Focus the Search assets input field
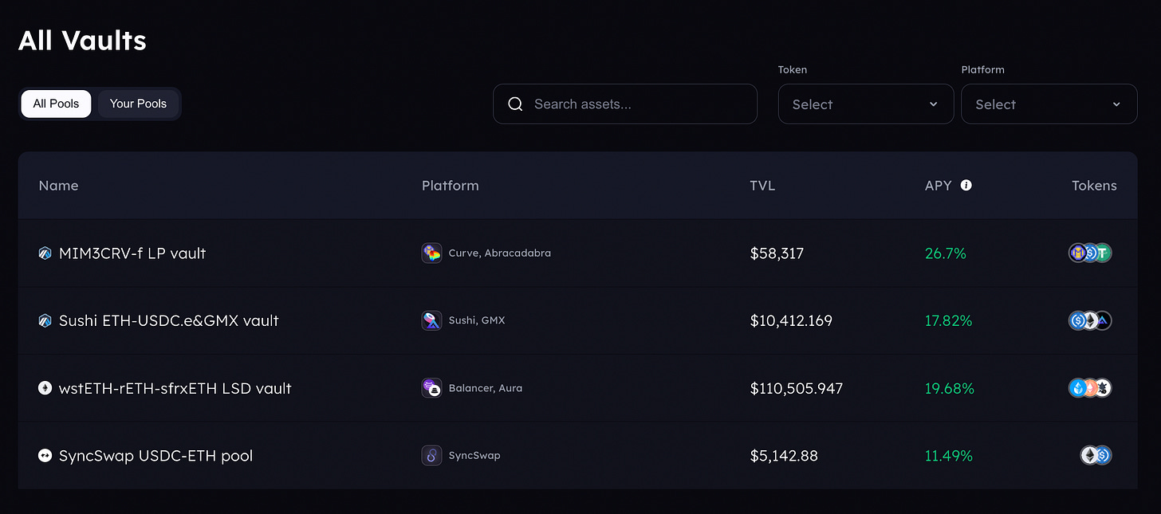Viewport: 1161px width, 514px height. [625, 104]
